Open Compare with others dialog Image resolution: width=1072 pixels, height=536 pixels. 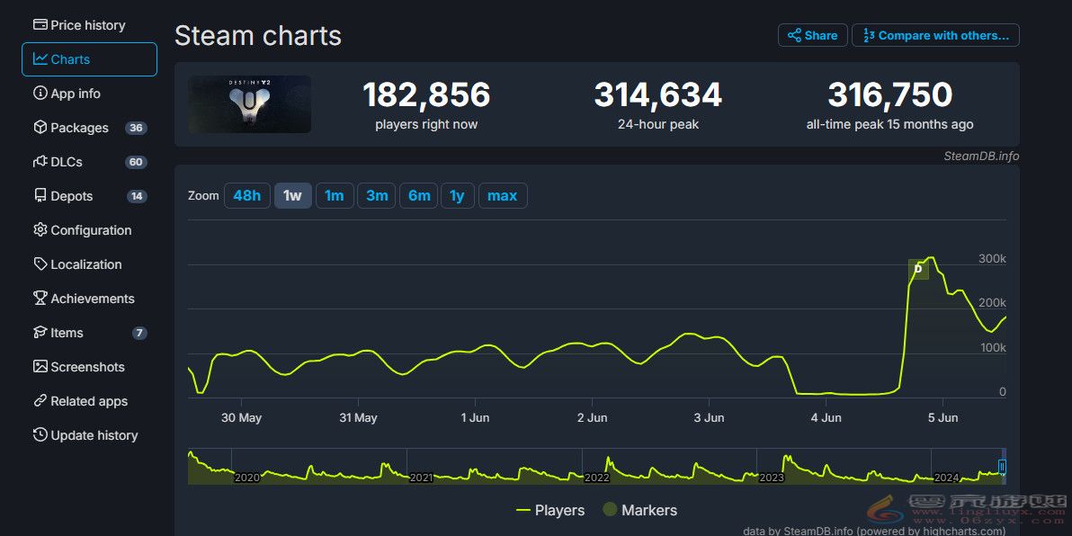coord(935,35)
